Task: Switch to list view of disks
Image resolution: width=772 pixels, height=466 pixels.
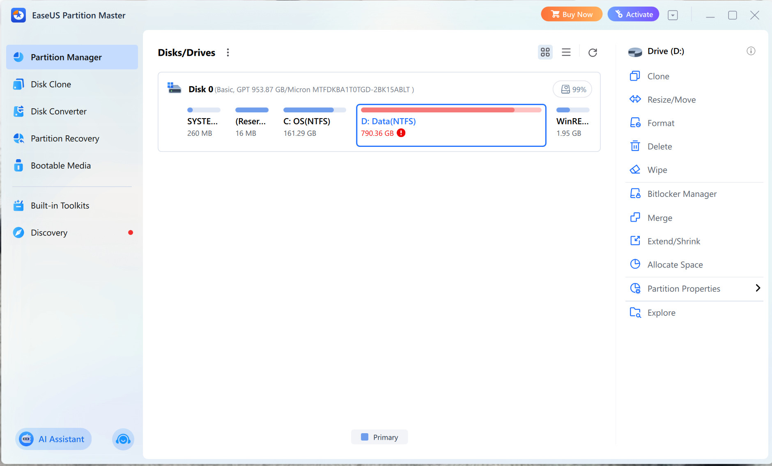Action: pos(566,52)
